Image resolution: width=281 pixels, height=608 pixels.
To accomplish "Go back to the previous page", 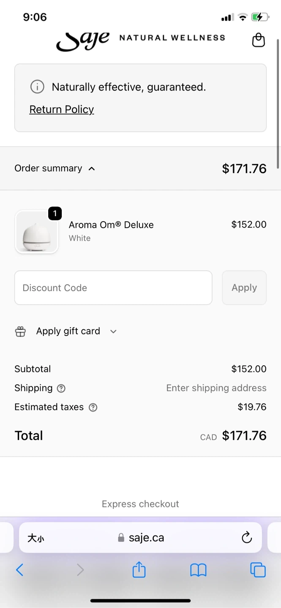I will (x=19, y=570).
